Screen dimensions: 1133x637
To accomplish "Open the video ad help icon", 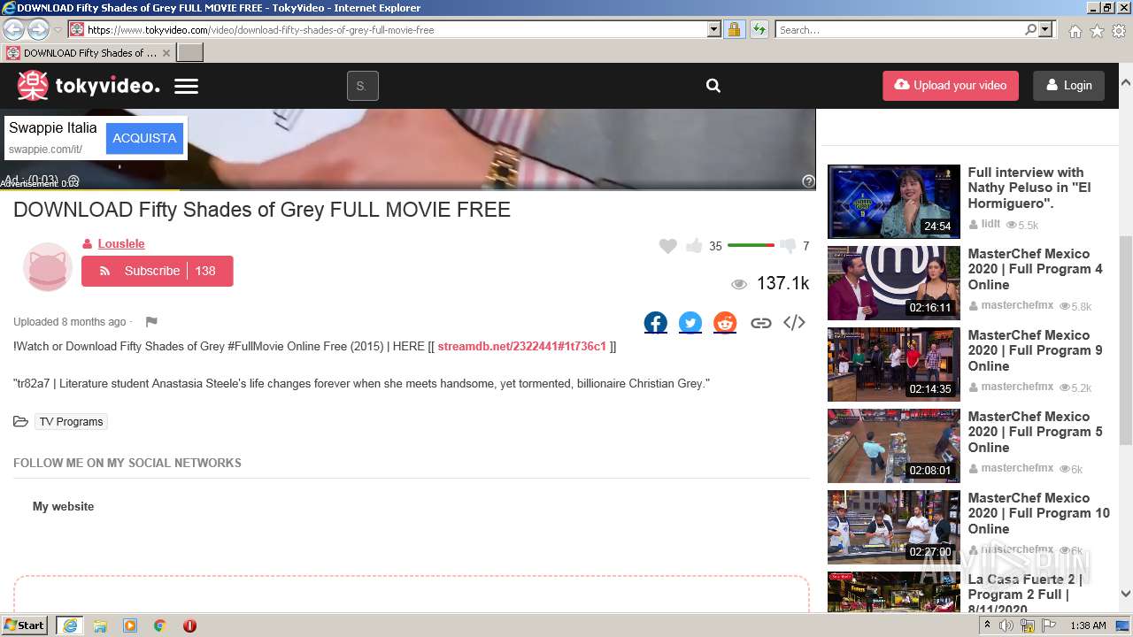I will tap(808, 181).
